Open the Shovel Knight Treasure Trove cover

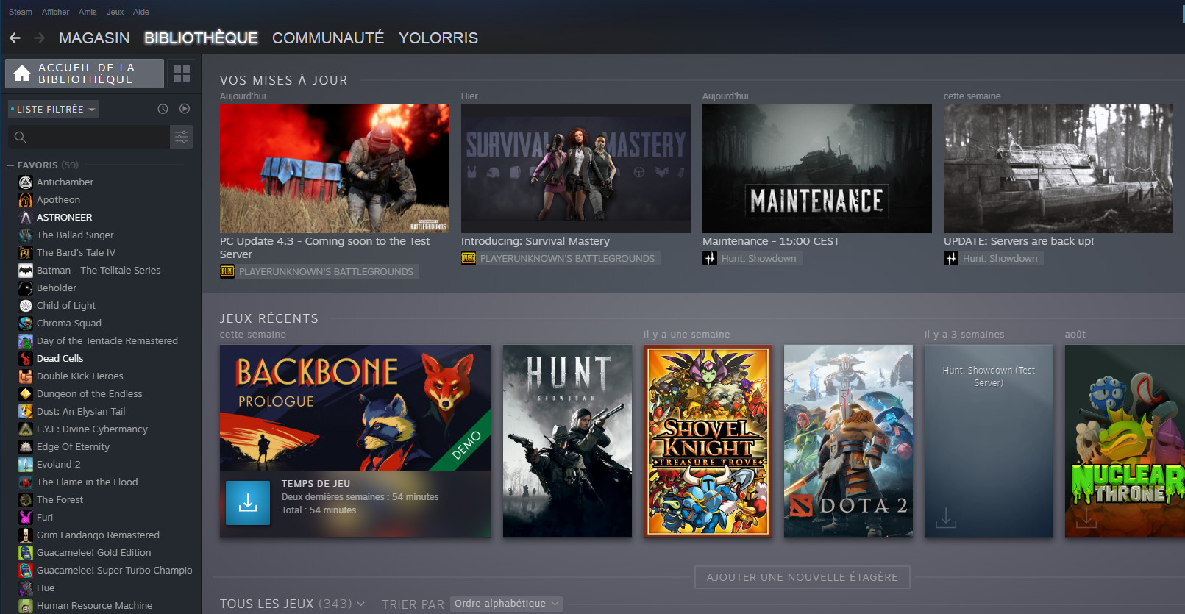(708, 441)
